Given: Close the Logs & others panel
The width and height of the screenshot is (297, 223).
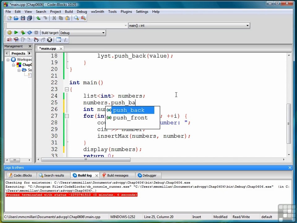Looking at the screenshot, I should 290,168.
